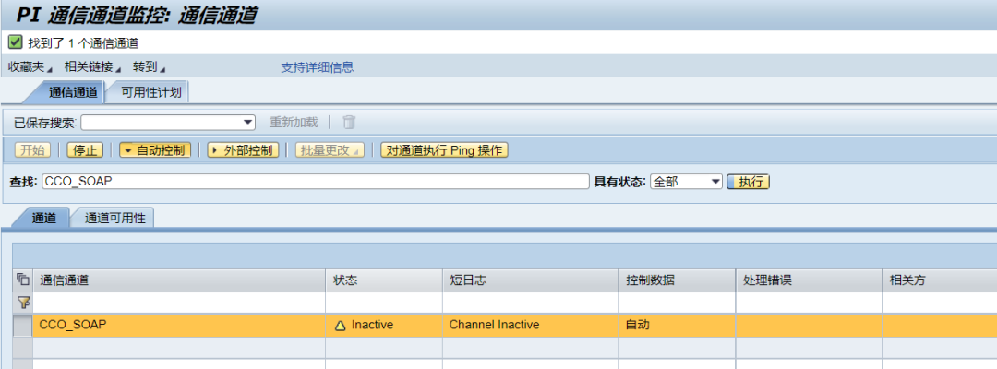
Task: Switch to the 通道 sub-tab
Action: pyautogui.click(x=44, y=218)
